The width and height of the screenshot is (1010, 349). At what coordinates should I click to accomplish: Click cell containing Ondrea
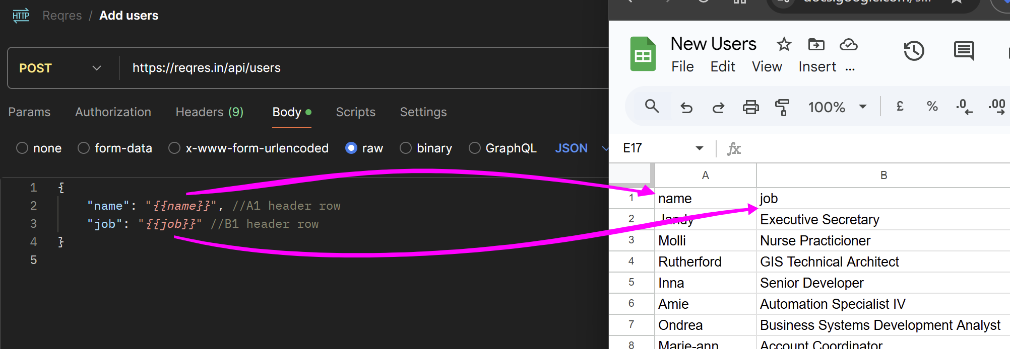(x=706, y=325)
